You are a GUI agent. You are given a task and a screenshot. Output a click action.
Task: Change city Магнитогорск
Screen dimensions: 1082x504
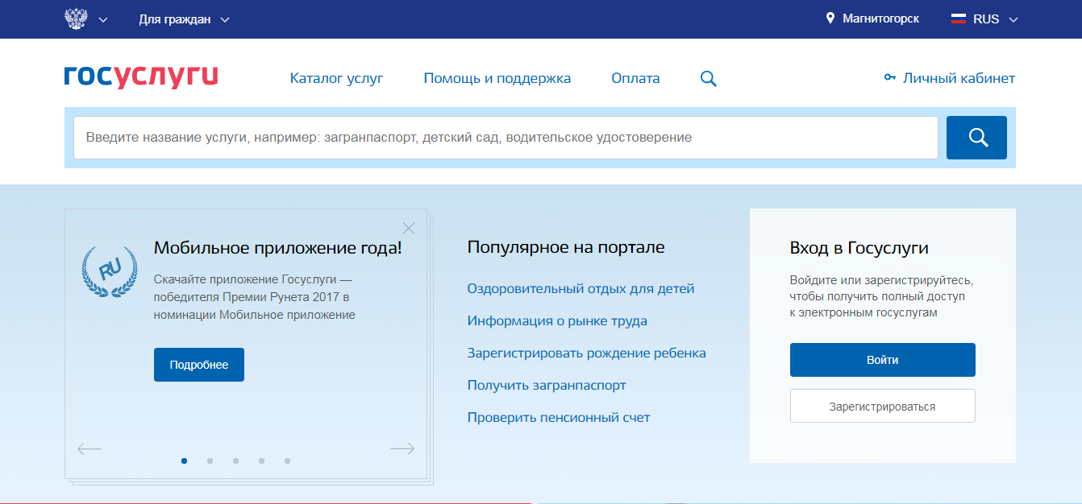click(x=880, y=19)
